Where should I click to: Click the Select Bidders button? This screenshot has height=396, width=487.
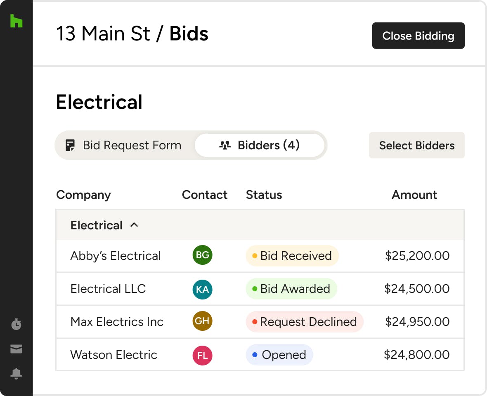[x=416, y=146]
